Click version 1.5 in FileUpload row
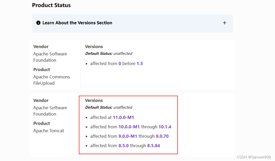This screenshot has height=161, width=275. tap(140, 64)
